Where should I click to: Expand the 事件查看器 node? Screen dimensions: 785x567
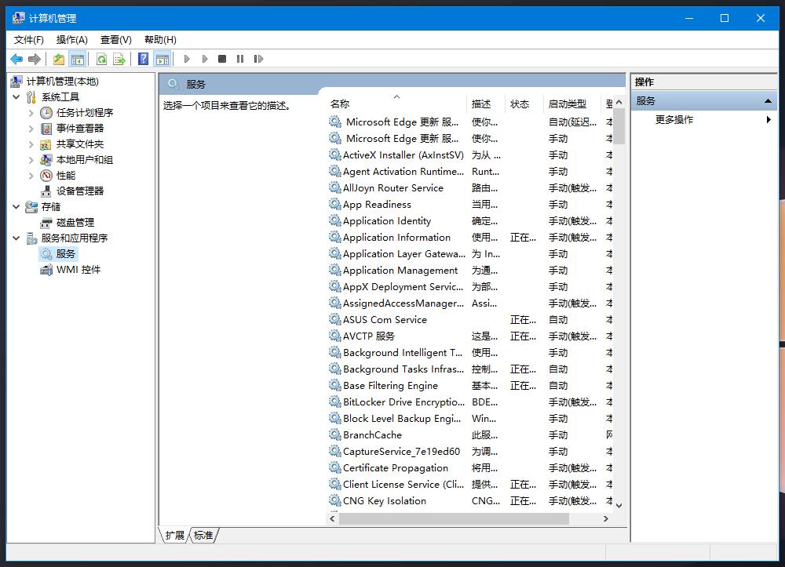[x=31, y=129]
